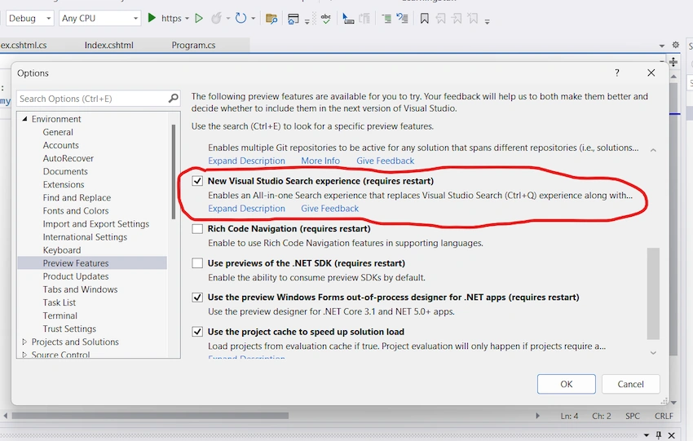This screenshot has width=693, height=441.
Task: Click the blue restart circular arrow icon
Action: pyautogui.click(x=241, y=18)
